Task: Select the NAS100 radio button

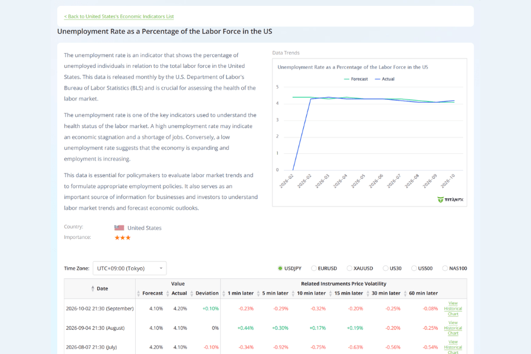Action: [445, 268]
